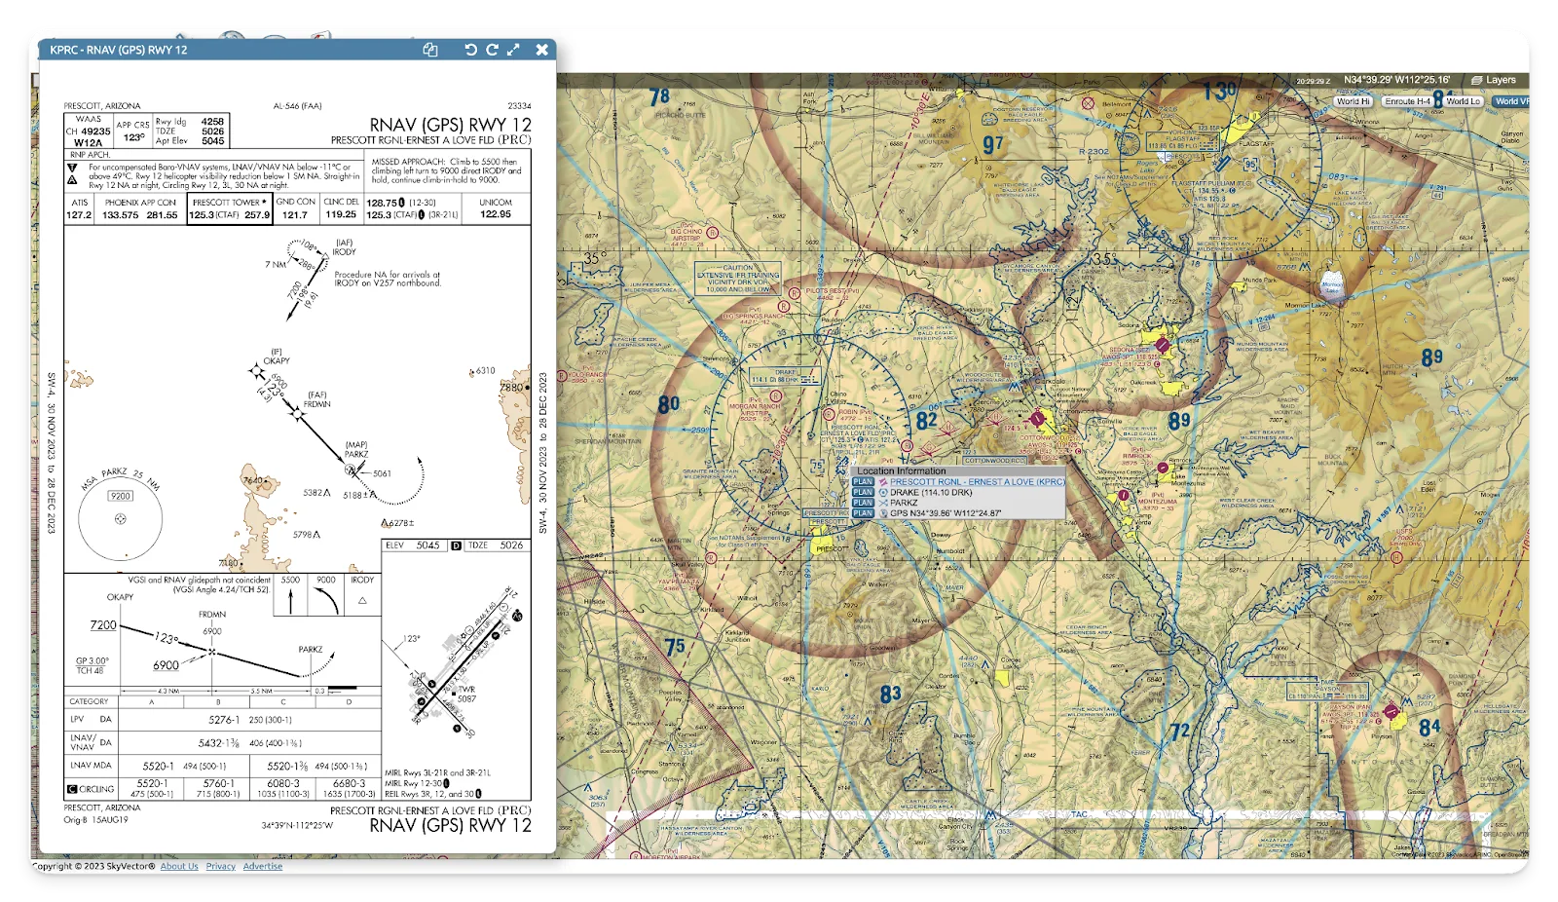
Task: Select the World VFR chart tab
Action: click(x=1511, y=101)
